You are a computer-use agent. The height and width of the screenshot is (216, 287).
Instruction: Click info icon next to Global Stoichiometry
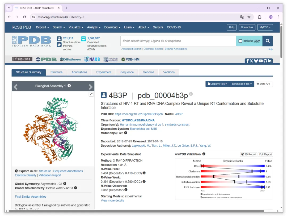[x=75, y=188]
